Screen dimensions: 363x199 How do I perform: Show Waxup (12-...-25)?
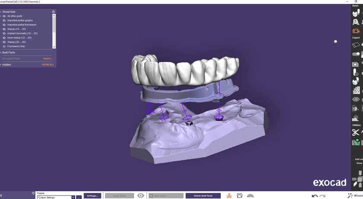coord(4,29)
